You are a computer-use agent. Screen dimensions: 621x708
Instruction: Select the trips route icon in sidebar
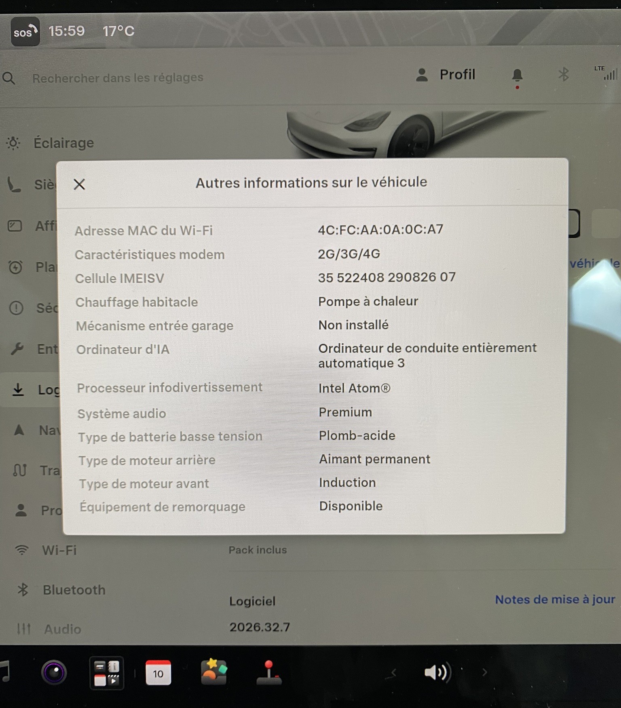[20, 470]
